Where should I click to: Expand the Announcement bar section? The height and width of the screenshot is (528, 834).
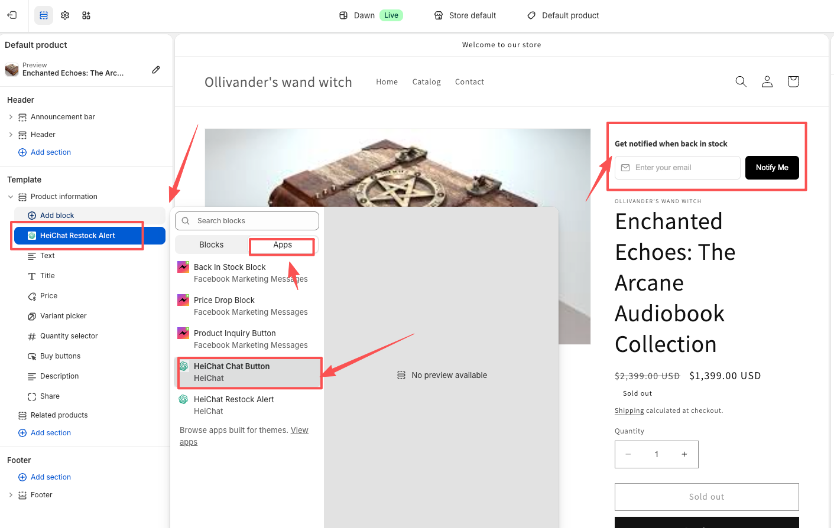[11, 117]
